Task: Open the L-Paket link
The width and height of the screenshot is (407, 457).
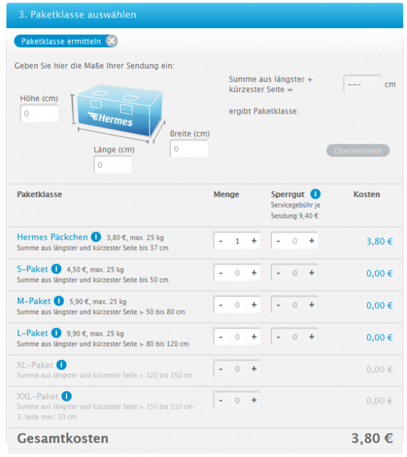Action: point(33,333)
